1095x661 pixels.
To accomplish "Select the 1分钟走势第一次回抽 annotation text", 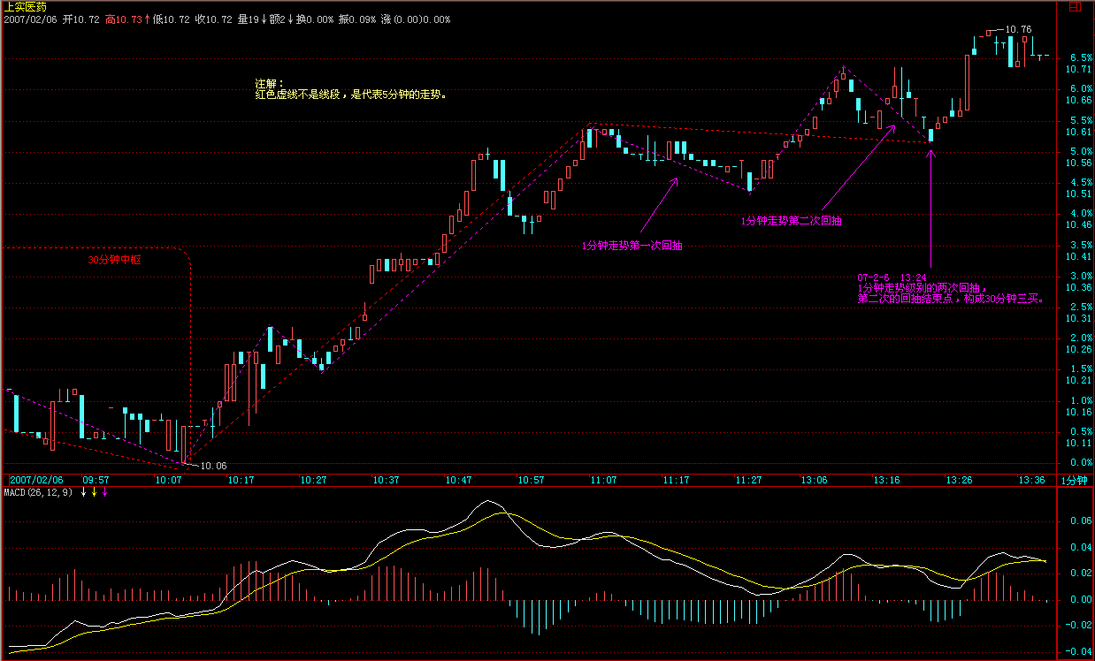I will pos(632,247).
